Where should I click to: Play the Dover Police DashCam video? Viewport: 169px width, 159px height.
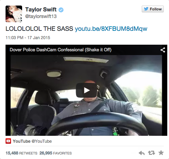86,90
